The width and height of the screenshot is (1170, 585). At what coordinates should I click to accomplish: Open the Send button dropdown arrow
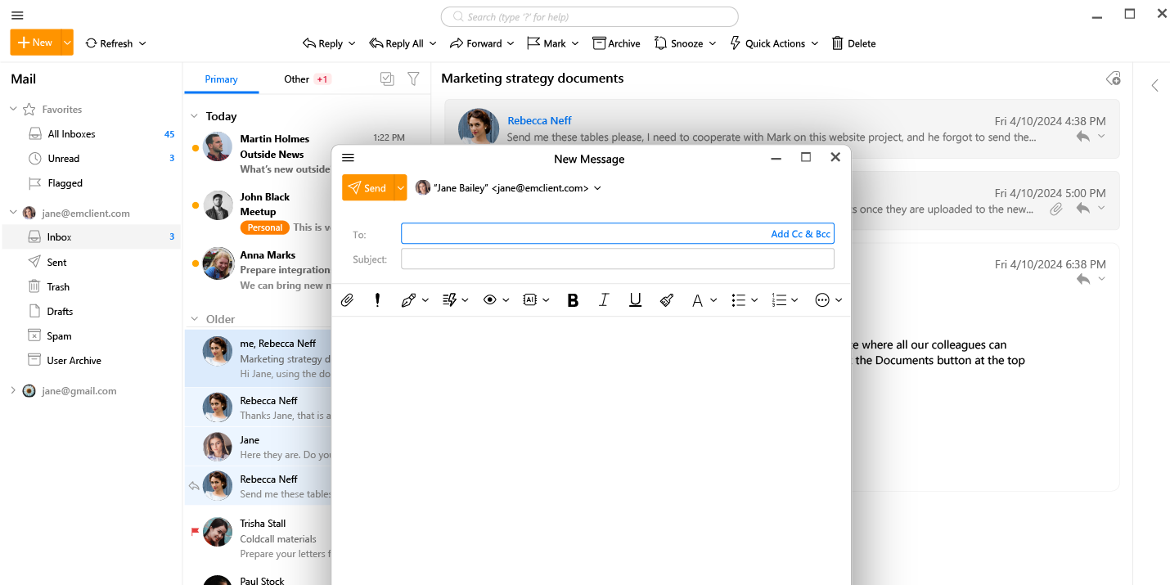point(400,188)
